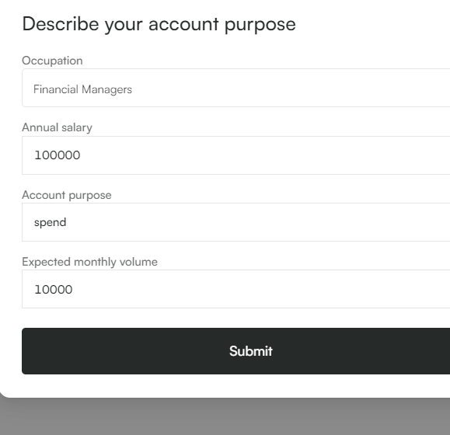
Task: Click the word "purpose" in the heading
Action: click(x=260, y=25)
